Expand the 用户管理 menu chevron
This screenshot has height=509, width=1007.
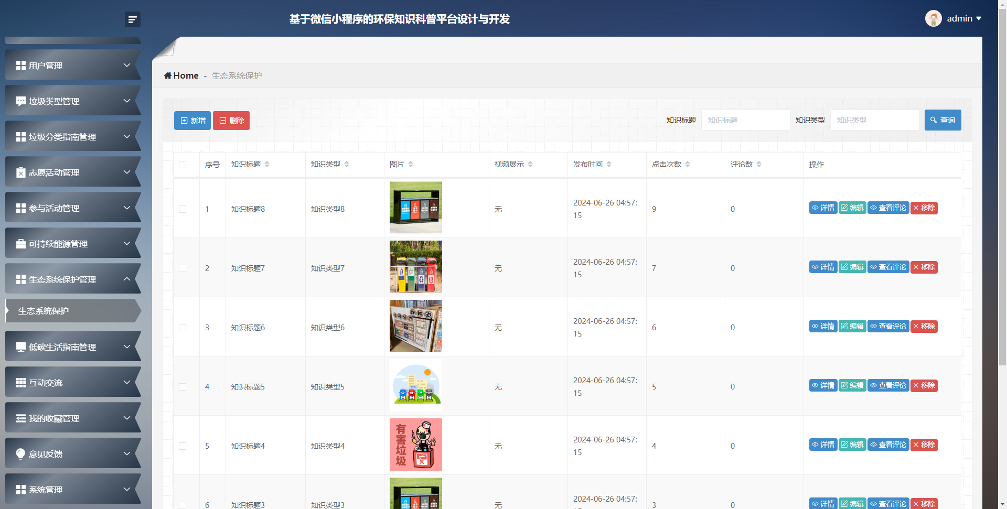pyautogui.click(x=127, y=65)
